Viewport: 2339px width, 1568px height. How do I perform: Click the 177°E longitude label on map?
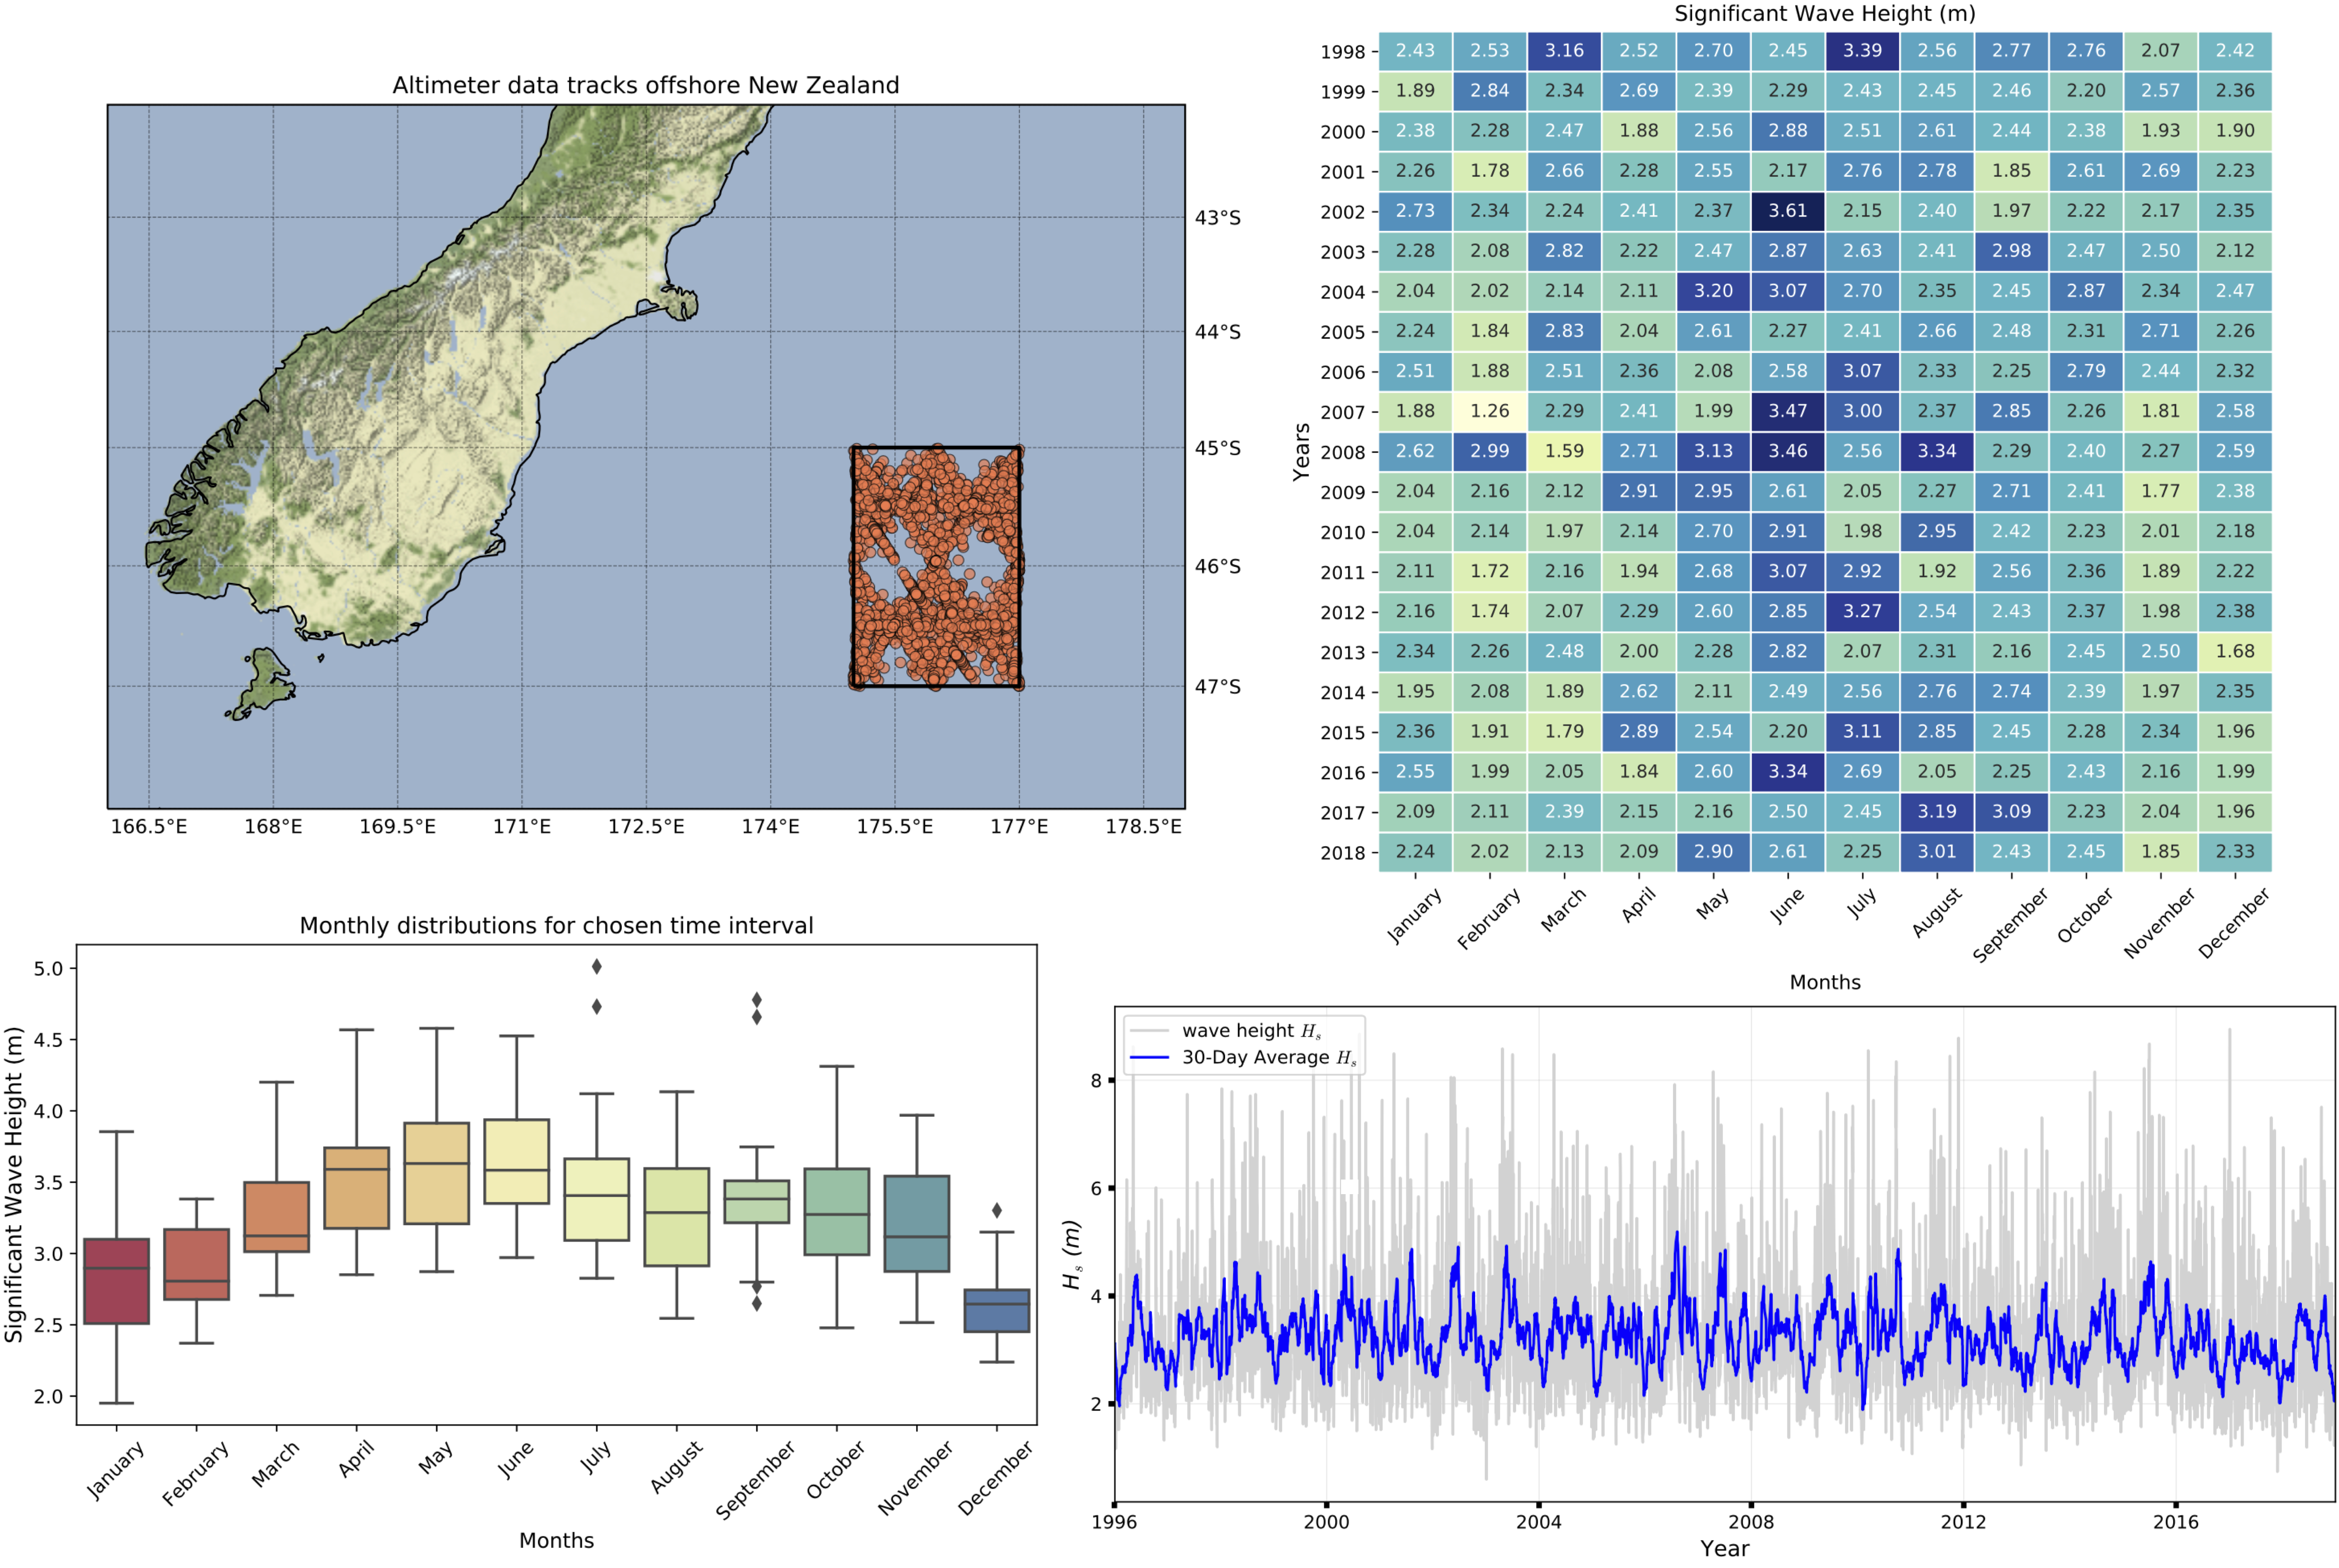[x=1019, y=827]
